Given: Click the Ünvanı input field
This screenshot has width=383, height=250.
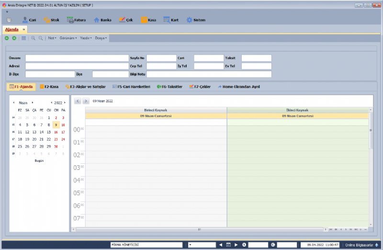Looking at the screenshot, I should pos(77,58).
